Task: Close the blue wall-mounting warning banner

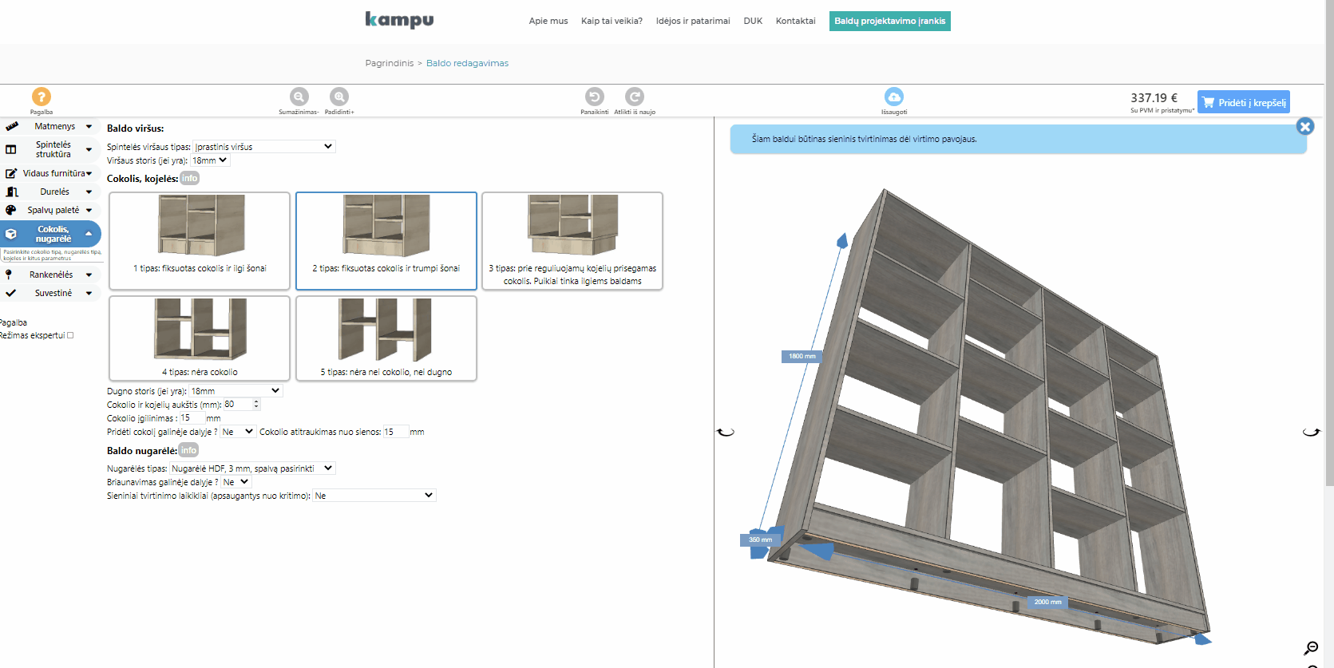Action: tap(1305, 126)
